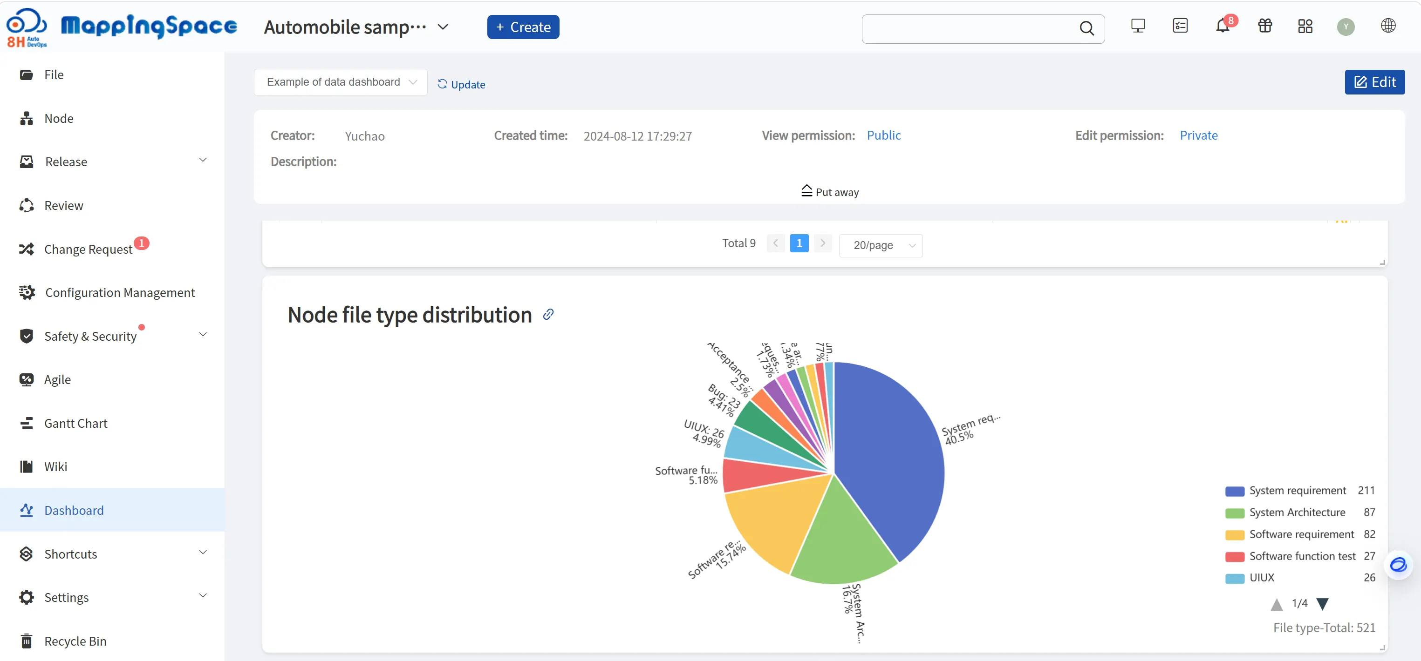Open the apps grid icon

[x=1305, y=26]
